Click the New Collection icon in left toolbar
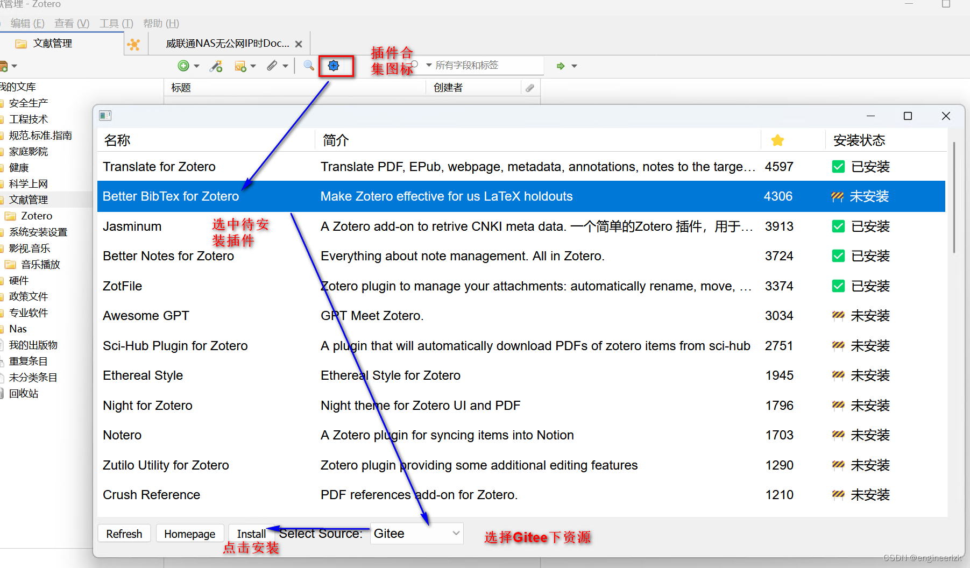970x568 pixels. coord(3,66)
